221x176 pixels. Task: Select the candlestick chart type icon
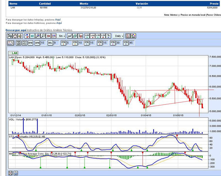click(81, 36)
